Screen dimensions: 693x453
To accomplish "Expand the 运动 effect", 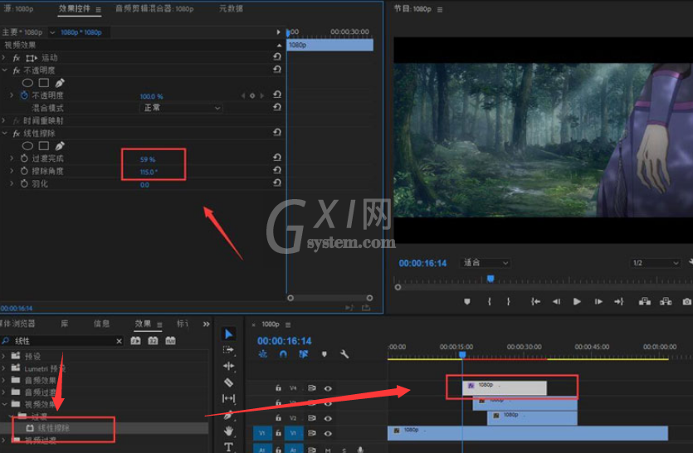I will pos(4,58).
